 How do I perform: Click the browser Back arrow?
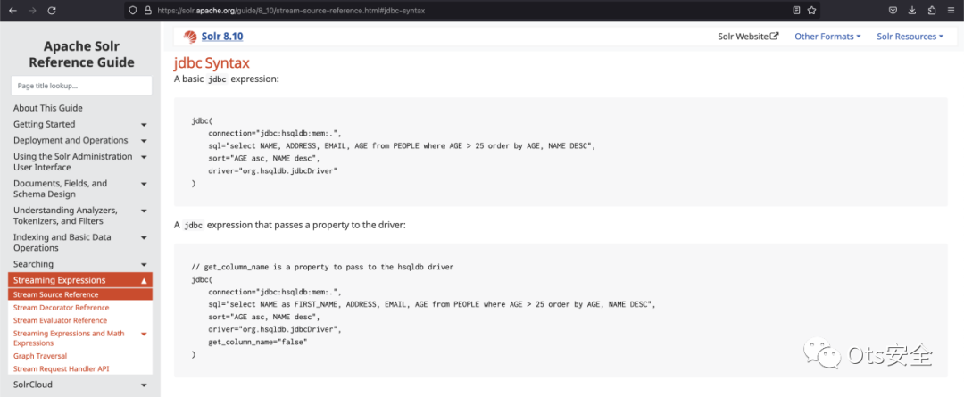pyautogui.click(x=12, y=11)
